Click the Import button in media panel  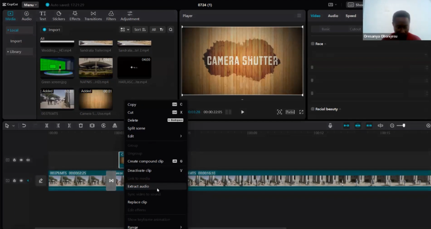click(52, 30)
